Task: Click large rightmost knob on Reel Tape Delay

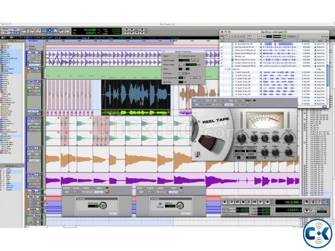Action: click(x=288, y=138)
